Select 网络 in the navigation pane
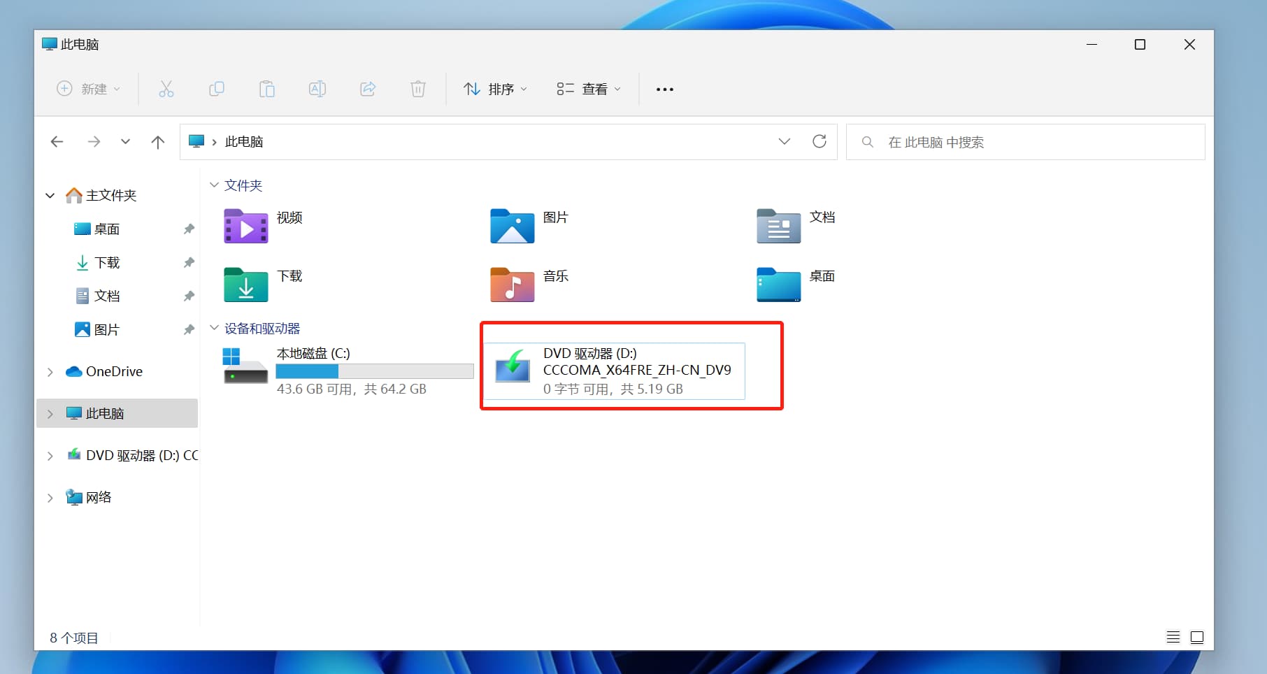This screenshot has height=674, width=1267. 99,497
